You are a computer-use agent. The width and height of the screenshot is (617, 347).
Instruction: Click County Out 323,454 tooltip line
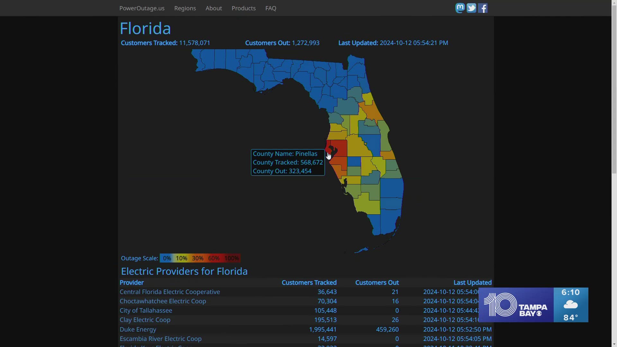[282, 171]
